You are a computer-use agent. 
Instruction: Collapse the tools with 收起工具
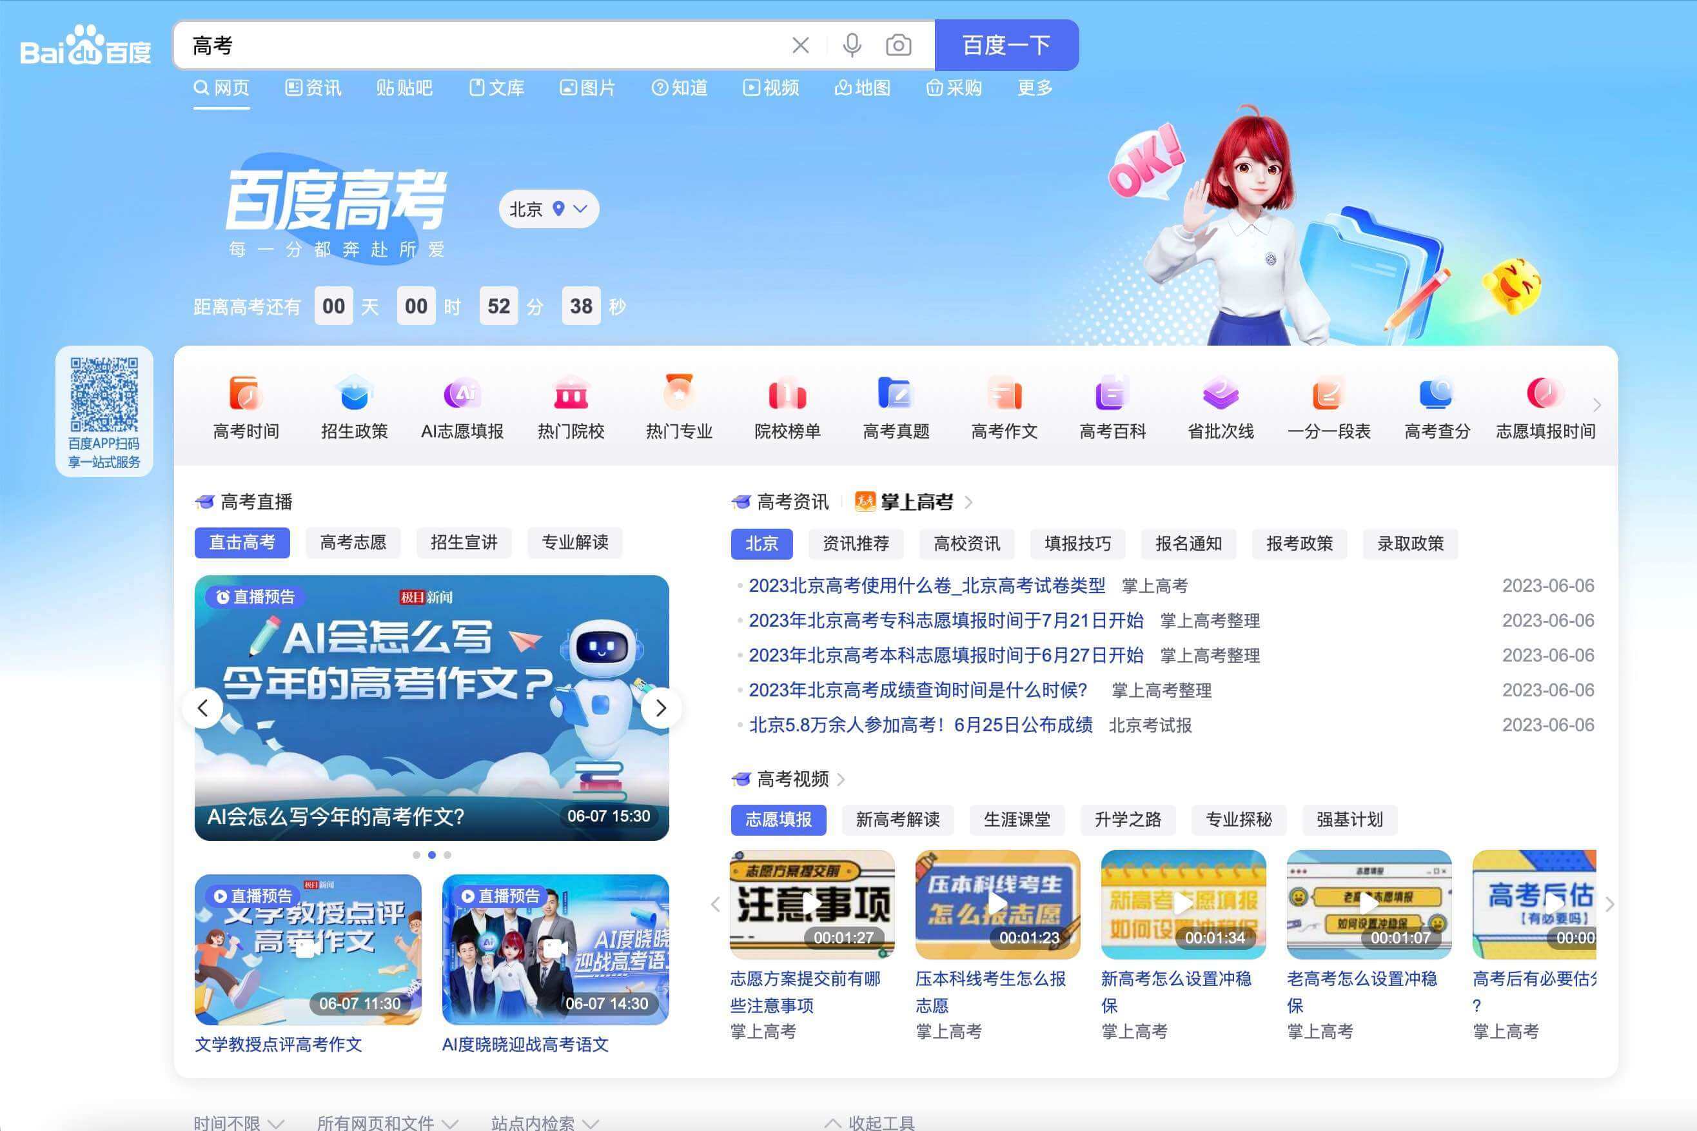[870, 1123]
